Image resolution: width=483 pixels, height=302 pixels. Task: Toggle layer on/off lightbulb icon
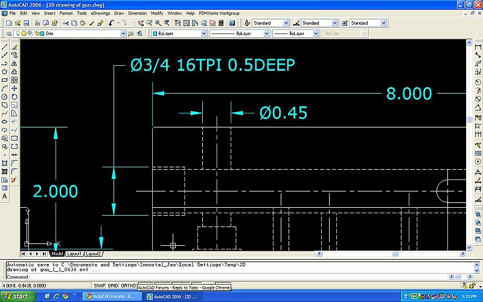point(18,33)
